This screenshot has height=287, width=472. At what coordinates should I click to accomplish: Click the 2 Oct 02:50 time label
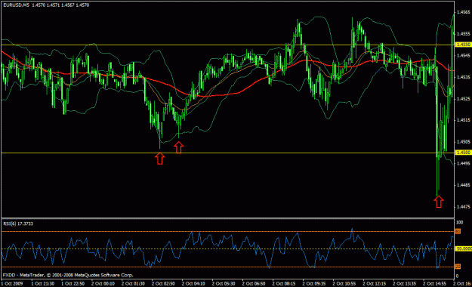tap(163, 283)
